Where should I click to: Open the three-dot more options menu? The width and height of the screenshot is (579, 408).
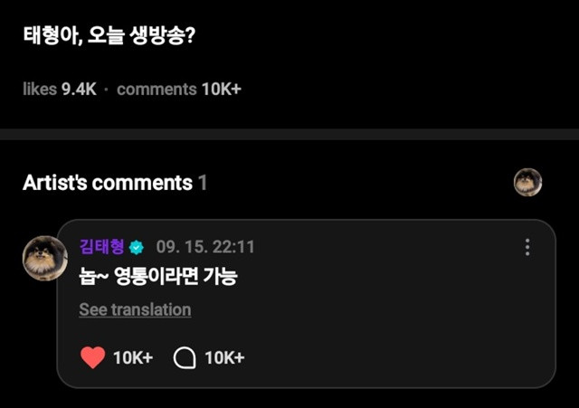click(x=527, y=248)
